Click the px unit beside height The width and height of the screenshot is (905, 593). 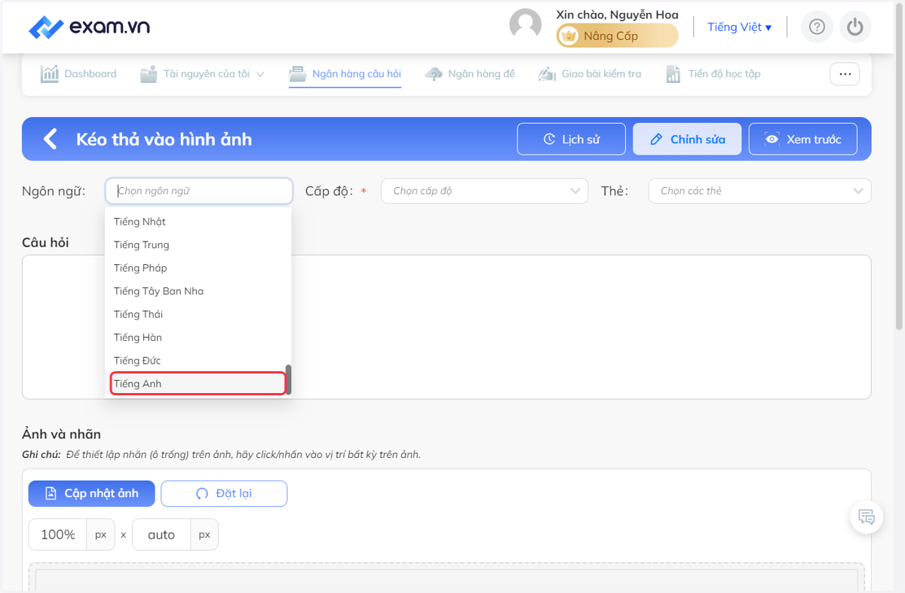[x=204, y=534]
